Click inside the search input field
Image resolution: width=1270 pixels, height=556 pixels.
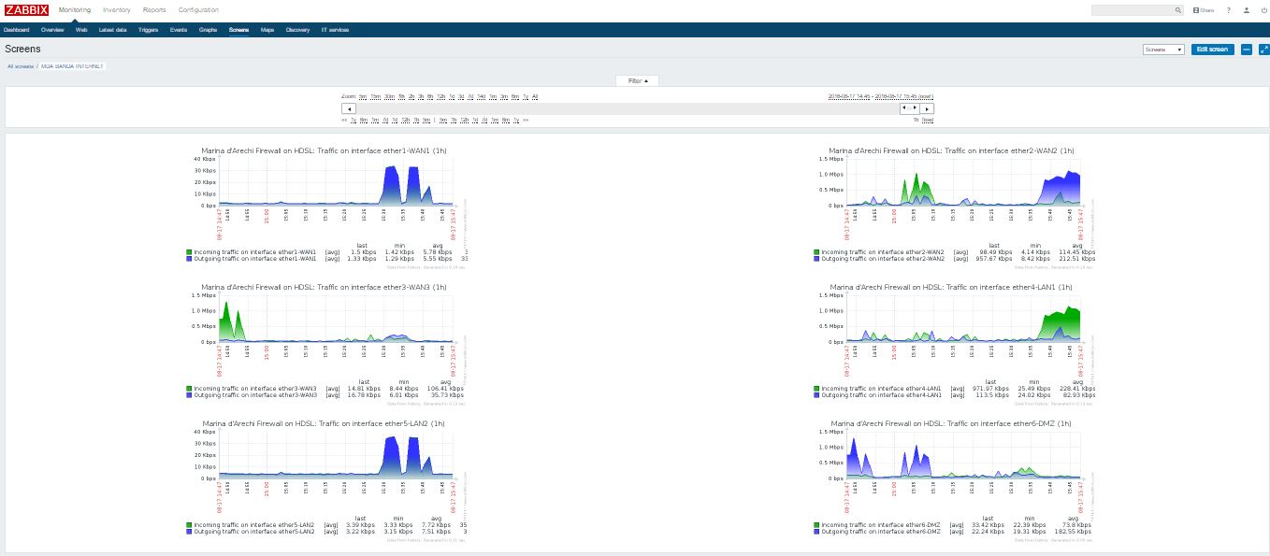point(1133,10)
